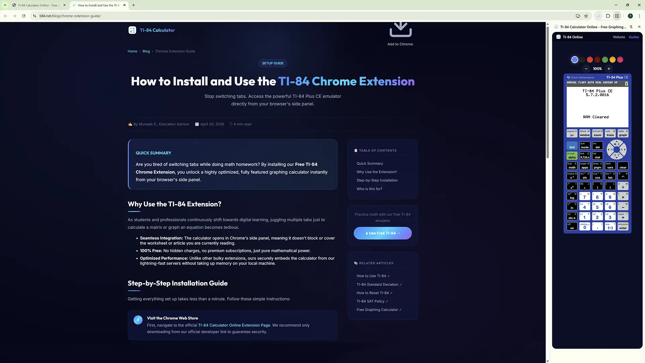Close the TI-84 side panel
Image resolution: width=645 pixels, height=363 pixels.
(639, 27)
